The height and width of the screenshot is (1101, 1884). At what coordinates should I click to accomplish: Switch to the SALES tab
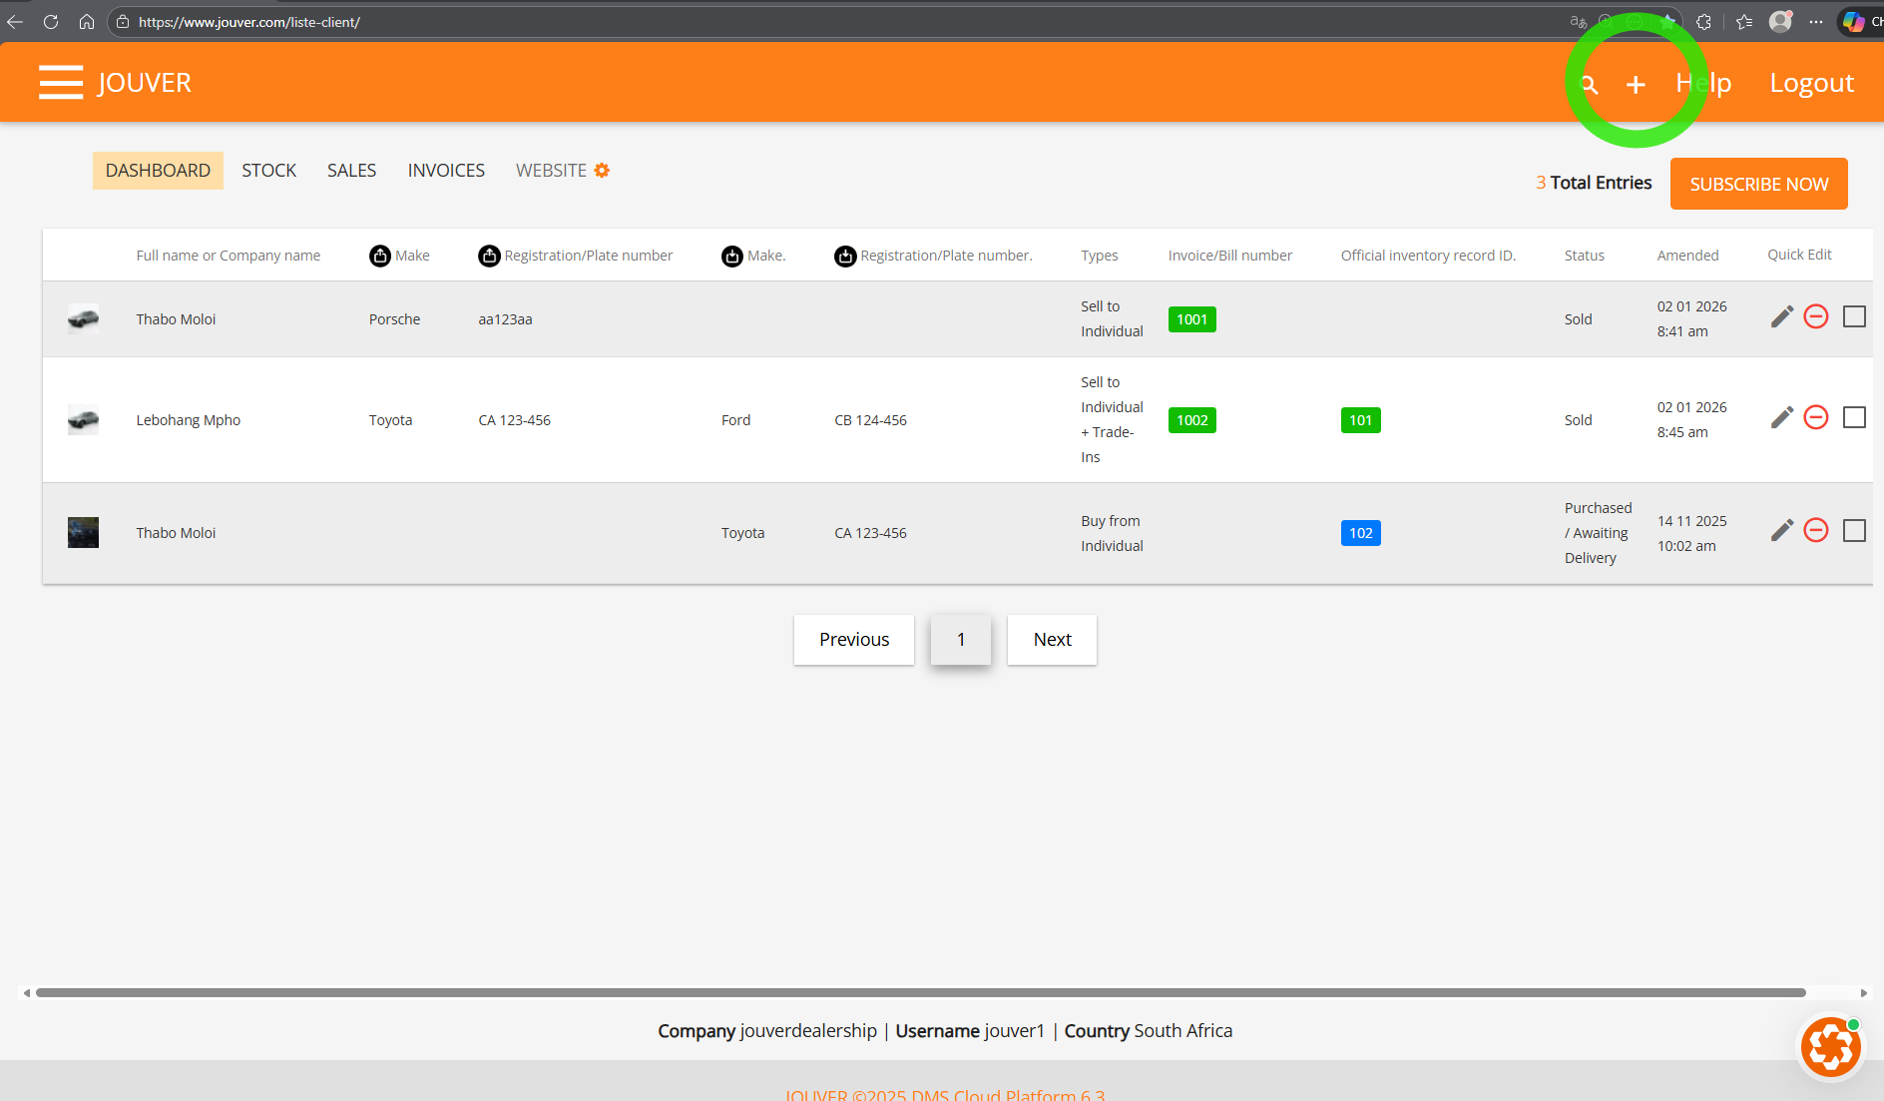pos(352,171)
